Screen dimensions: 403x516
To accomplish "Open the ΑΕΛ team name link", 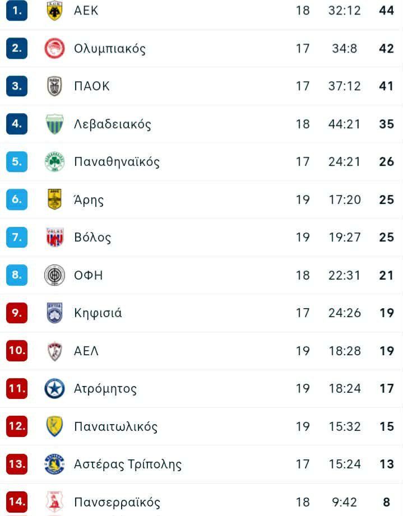I will pos(86,351).
